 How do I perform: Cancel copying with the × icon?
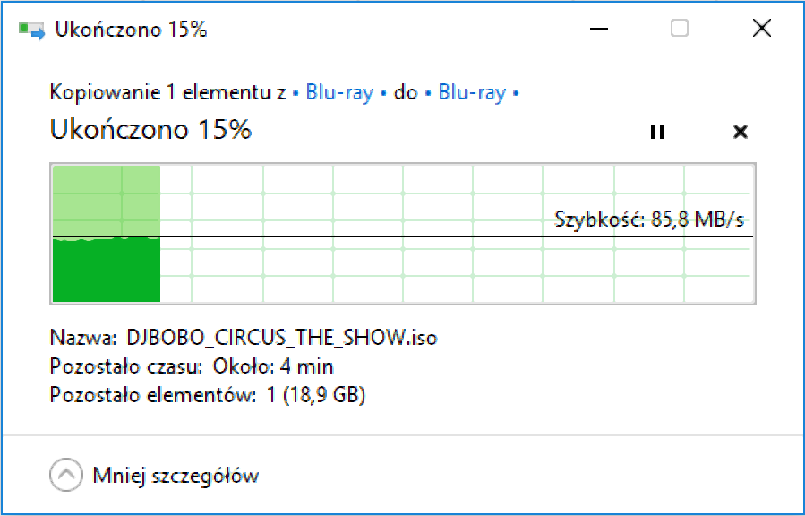[740, 131]
